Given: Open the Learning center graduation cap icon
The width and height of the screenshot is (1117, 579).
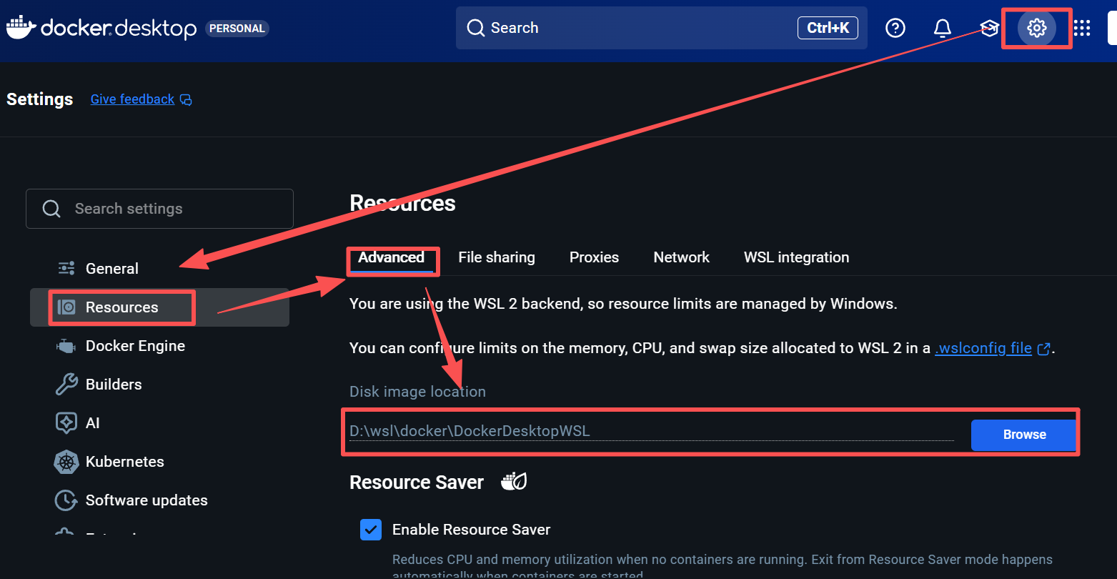Looking at the screenshot, I should click(x=989, y=29).
